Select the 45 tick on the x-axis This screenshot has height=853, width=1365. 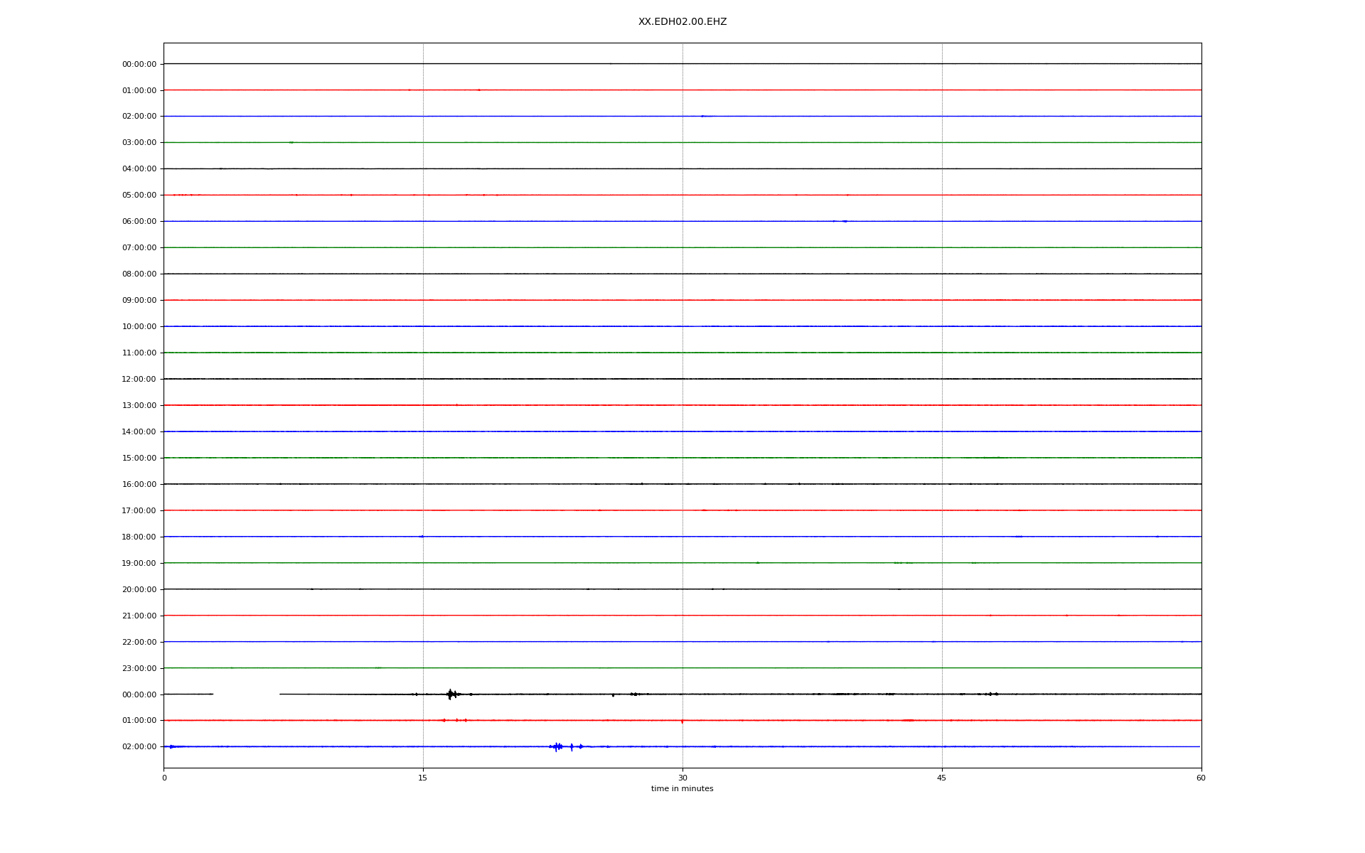[941, 778]
